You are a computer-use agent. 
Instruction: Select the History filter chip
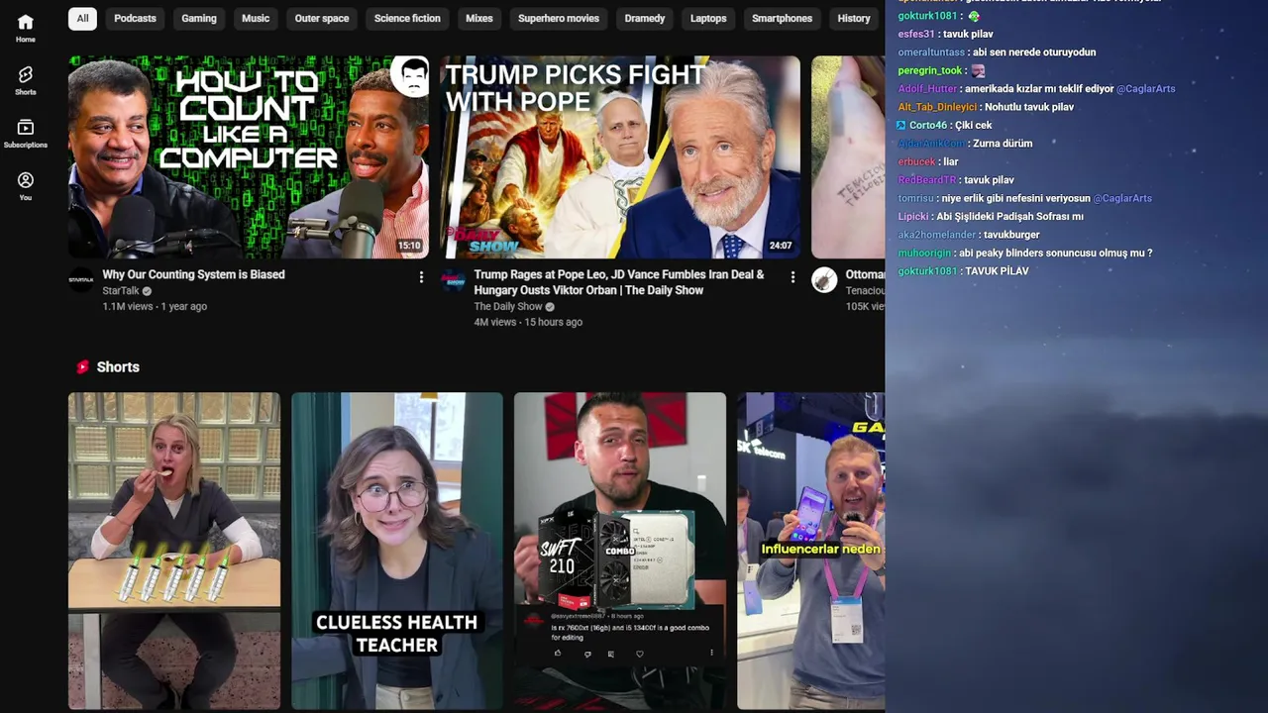[x=854, y=18]
